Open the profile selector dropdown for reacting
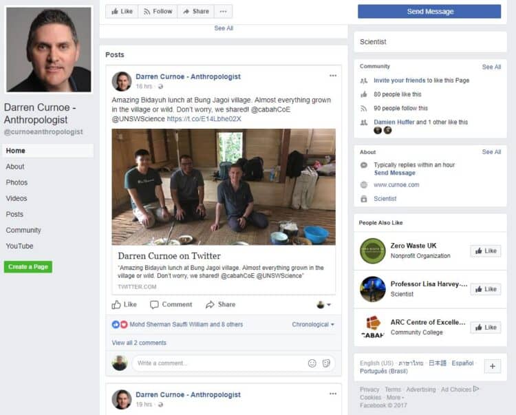Image resolution: width=516 pixels, height=415 pixels. tap(323, 304)
